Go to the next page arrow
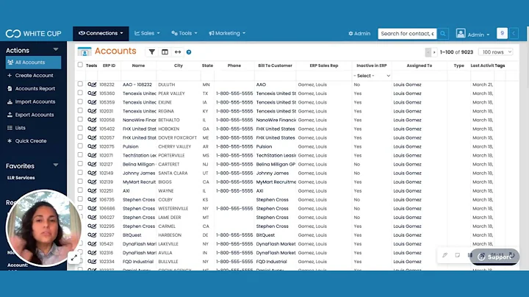This screenshot has height=297, width=529. 434,52
